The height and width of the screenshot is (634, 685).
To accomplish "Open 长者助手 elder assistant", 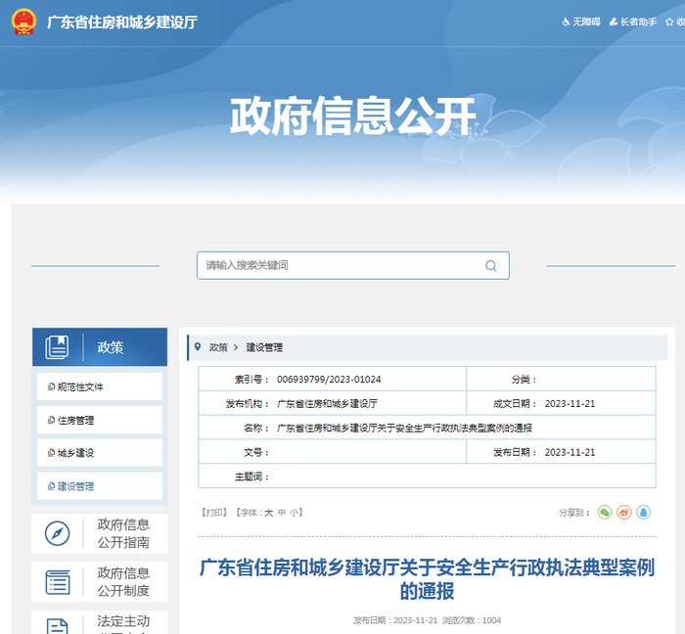I will [633, 22].
